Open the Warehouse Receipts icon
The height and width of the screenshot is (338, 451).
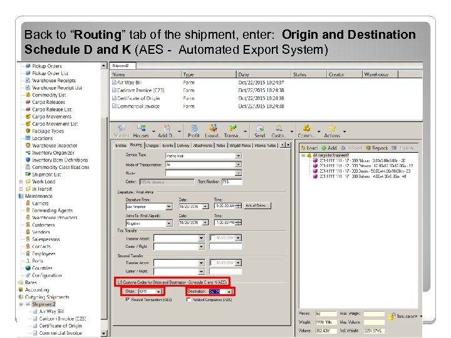[28, 80]
